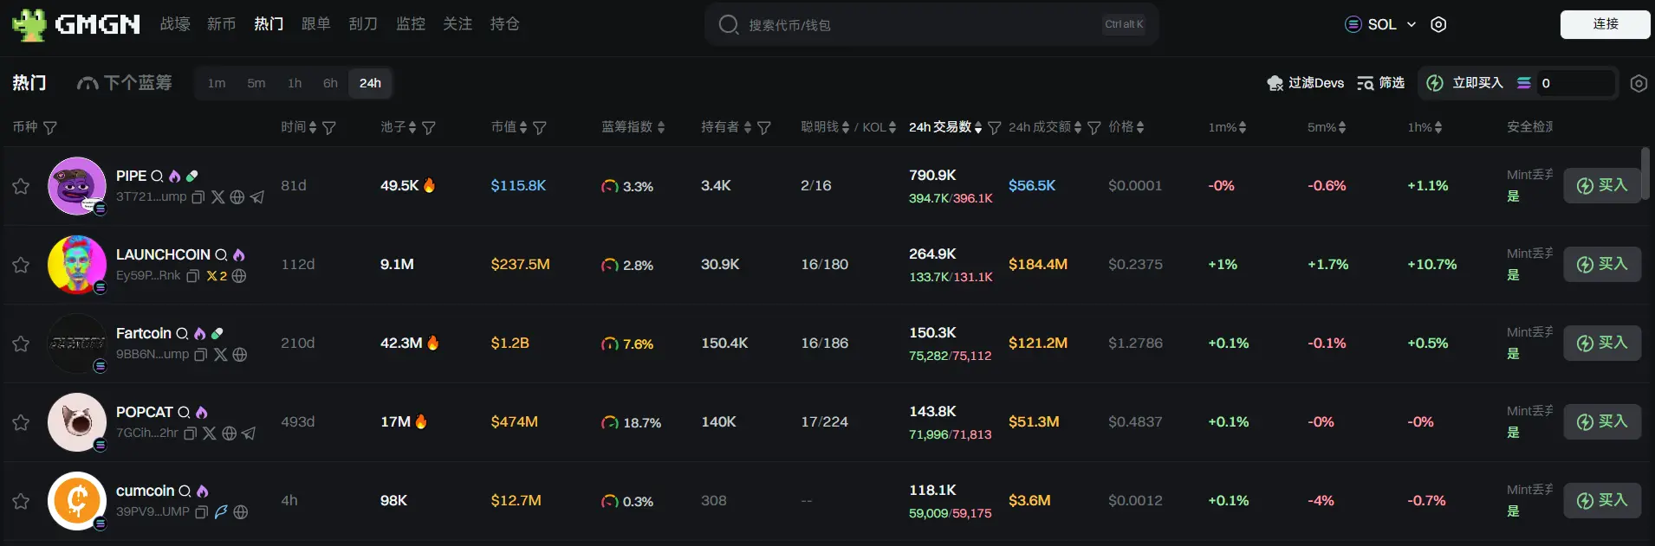Sort by the 时间 column arrows
1655x546 pixels.
(313, 128)
